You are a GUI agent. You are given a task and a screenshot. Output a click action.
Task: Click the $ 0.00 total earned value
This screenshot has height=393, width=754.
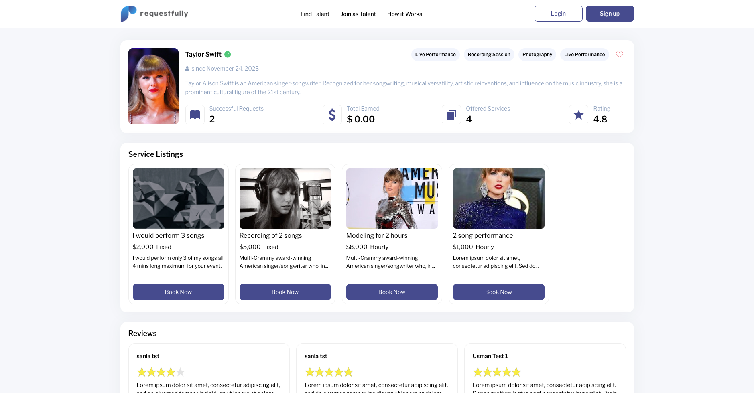point(361,119)
